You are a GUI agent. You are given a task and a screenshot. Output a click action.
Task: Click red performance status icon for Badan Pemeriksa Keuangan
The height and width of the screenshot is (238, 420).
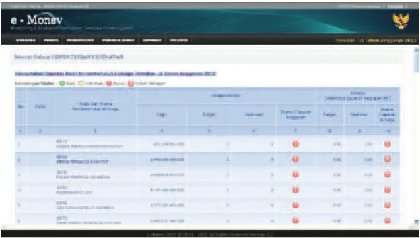tap(388, 175)
